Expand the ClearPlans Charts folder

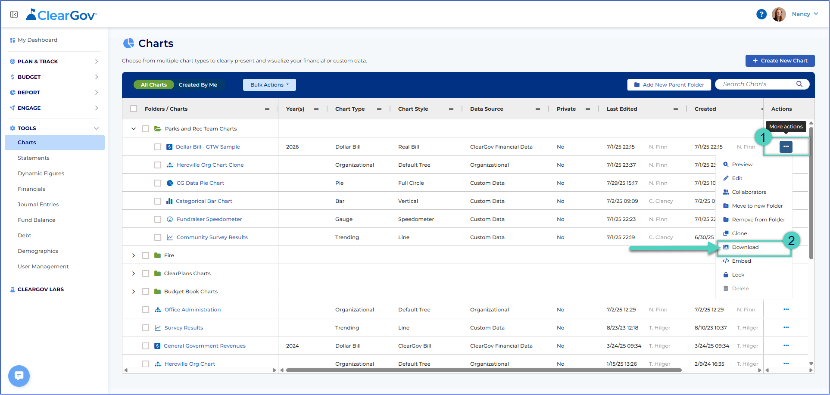[x=134, y=274]
